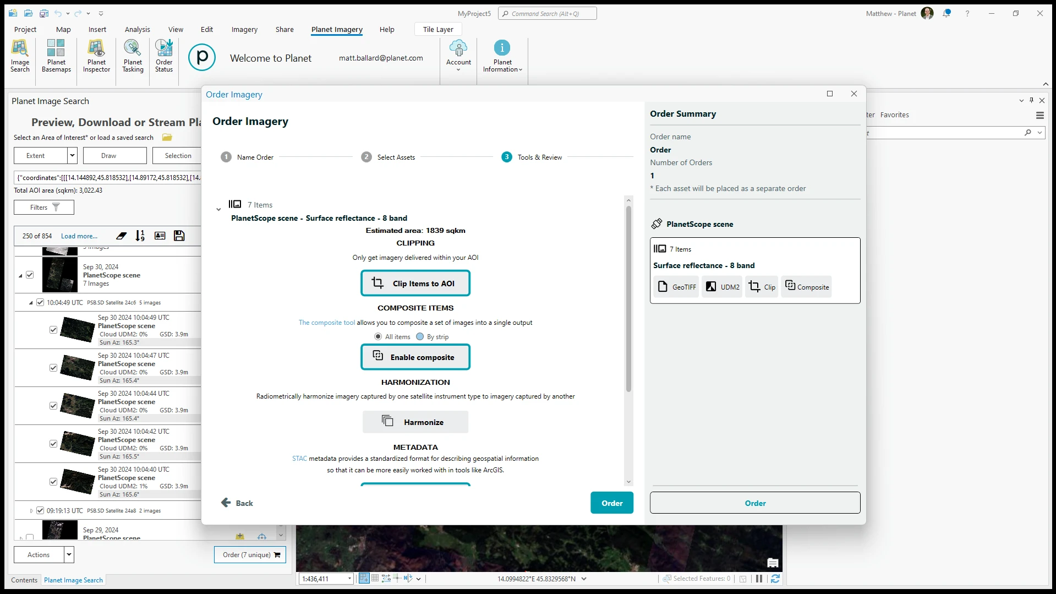Click the notifications bell icon
Viewport: 1056px width, 594px height.
(946, 13)
